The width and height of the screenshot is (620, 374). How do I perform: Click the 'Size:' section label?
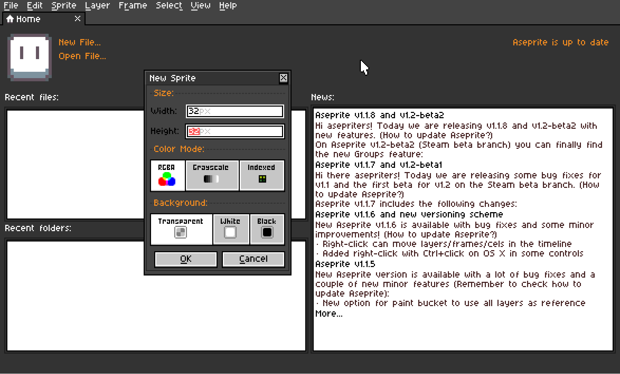164,93
